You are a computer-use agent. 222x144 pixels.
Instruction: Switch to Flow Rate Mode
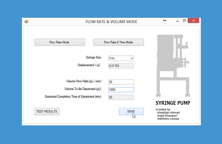click(59, 42)
